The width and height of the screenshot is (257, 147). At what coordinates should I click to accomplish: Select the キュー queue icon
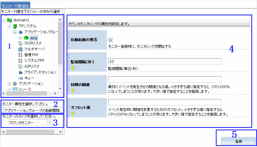20,78
